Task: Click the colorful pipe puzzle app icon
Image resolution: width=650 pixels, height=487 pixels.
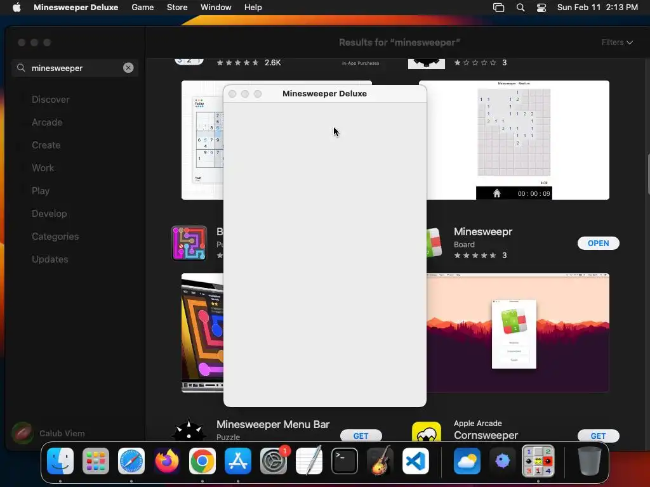Action: (x=189, y=243)
